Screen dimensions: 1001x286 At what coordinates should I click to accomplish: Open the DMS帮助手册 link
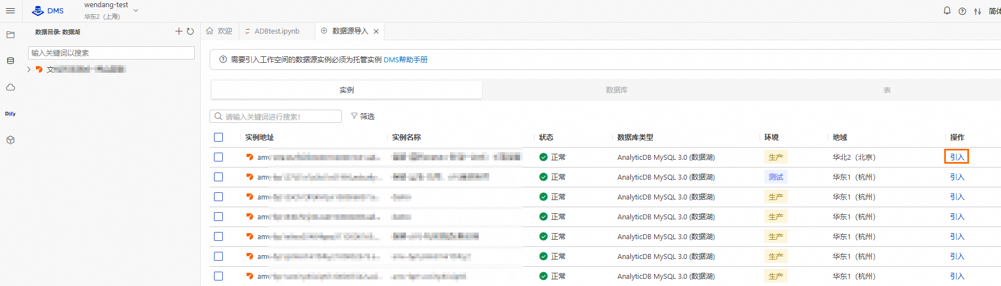tap(405, 60)
